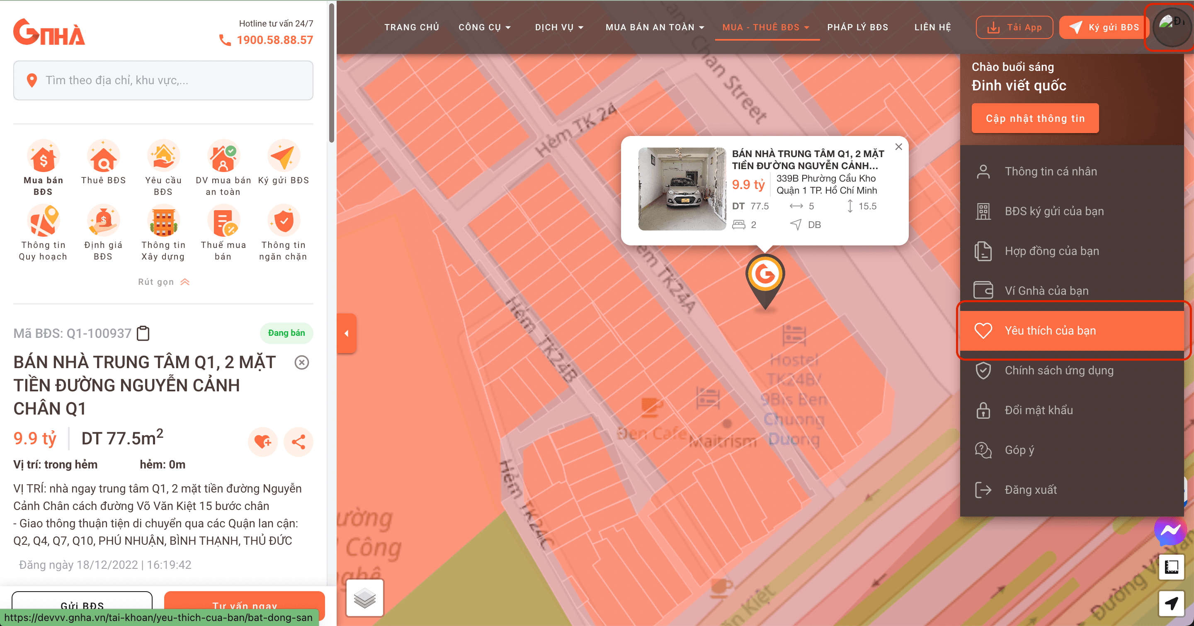Click the Gnhà logo
The width and height of the screenshot is (1194, 626).
click(x=49, y=32)
